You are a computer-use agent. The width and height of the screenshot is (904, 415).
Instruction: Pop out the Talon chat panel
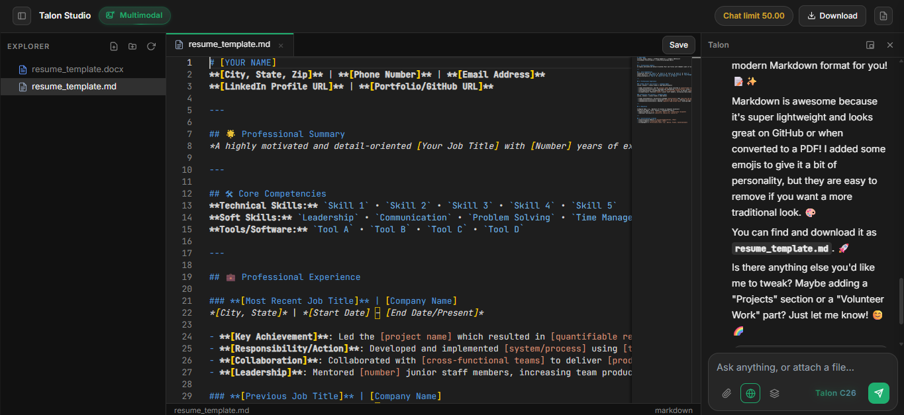point(870,45)
